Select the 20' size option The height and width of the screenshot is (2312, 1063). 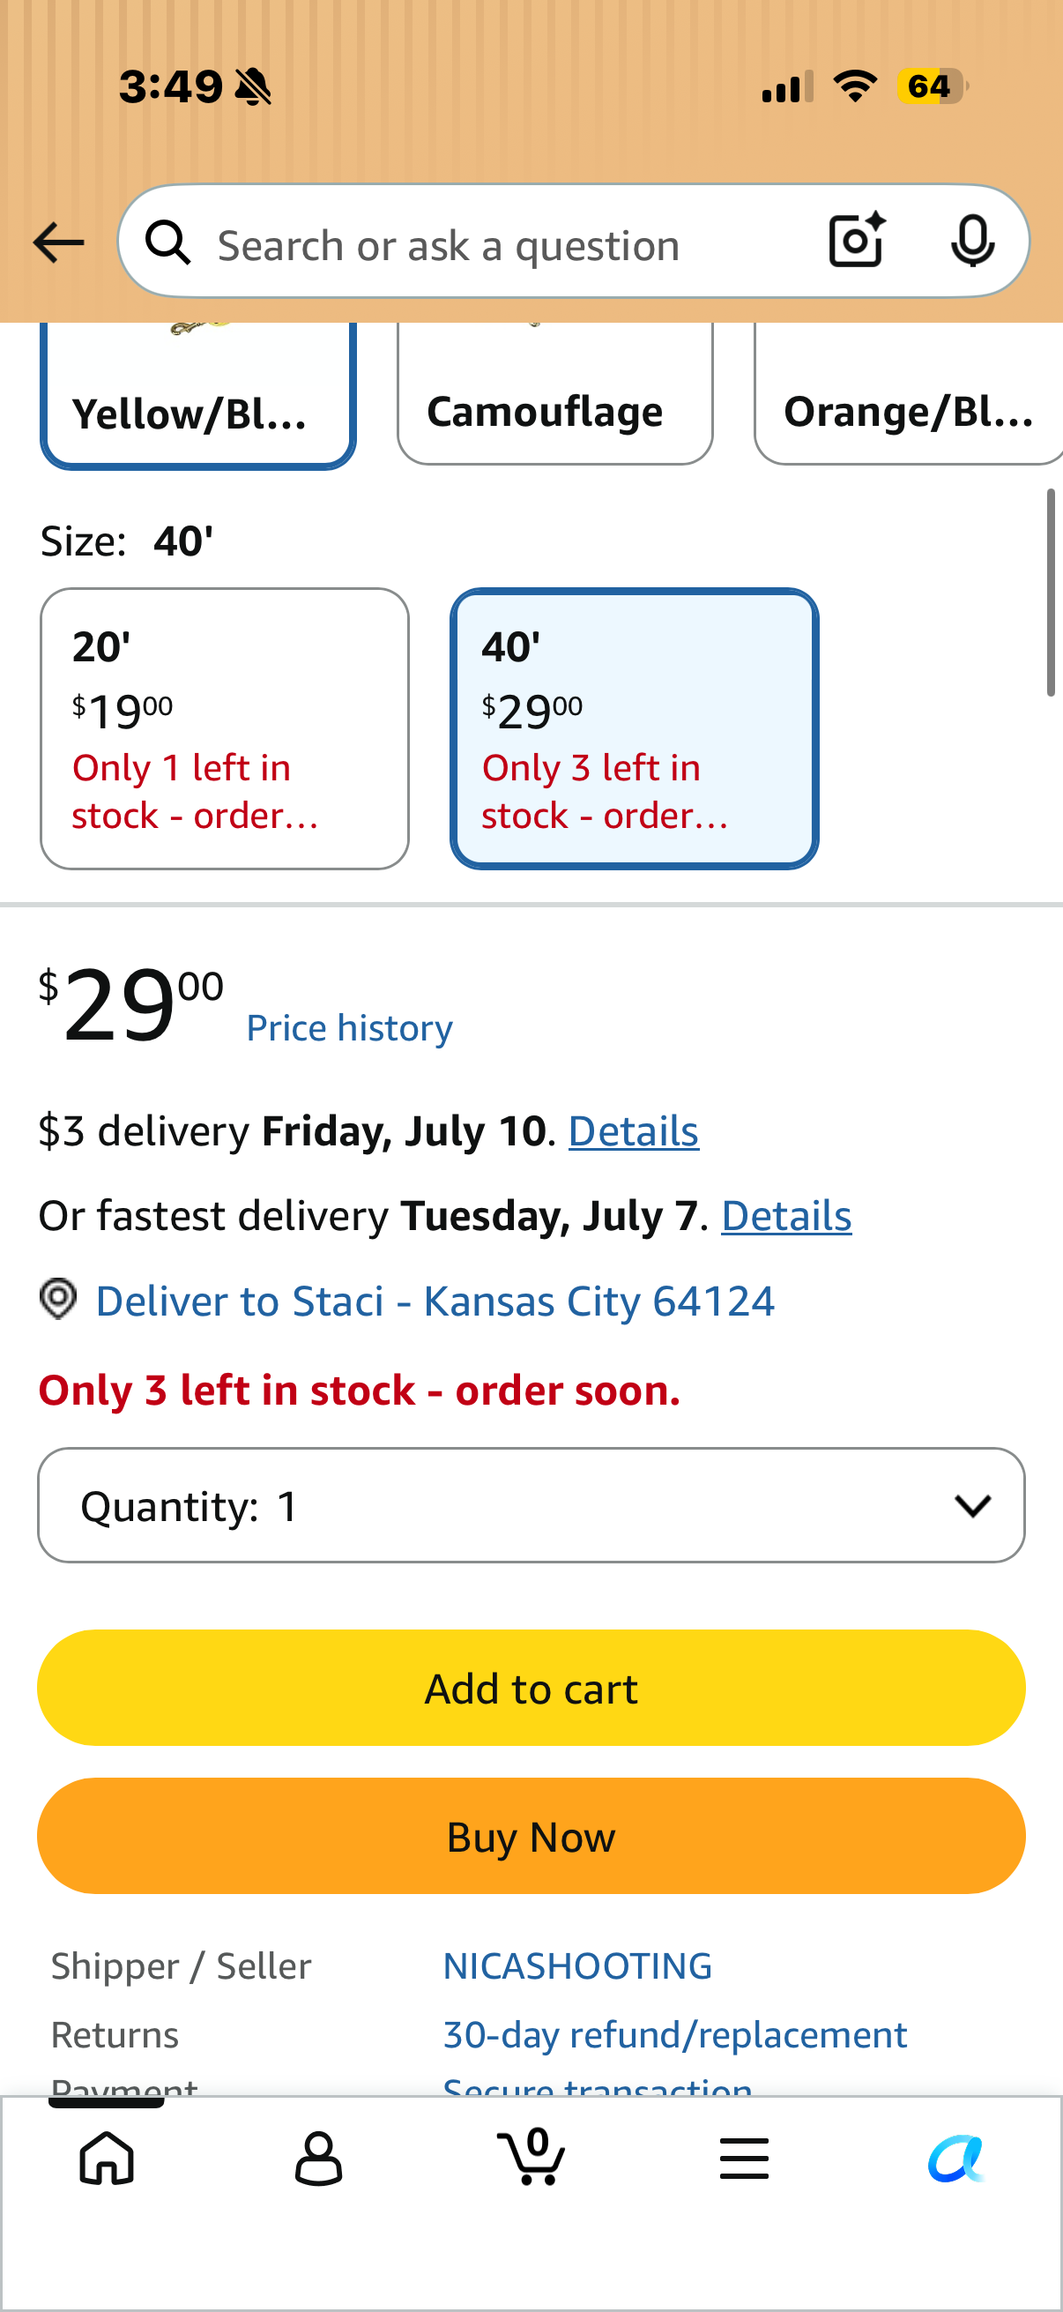pos(224,728)
